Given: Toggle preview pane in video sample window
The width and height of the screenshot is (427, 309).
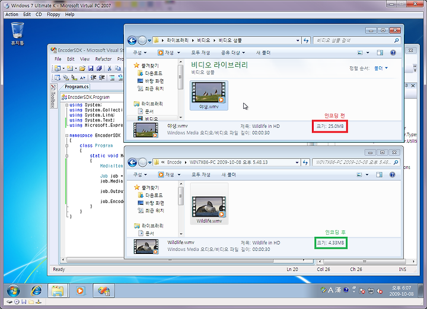Looking at the screenshot, I should point(380,53).
